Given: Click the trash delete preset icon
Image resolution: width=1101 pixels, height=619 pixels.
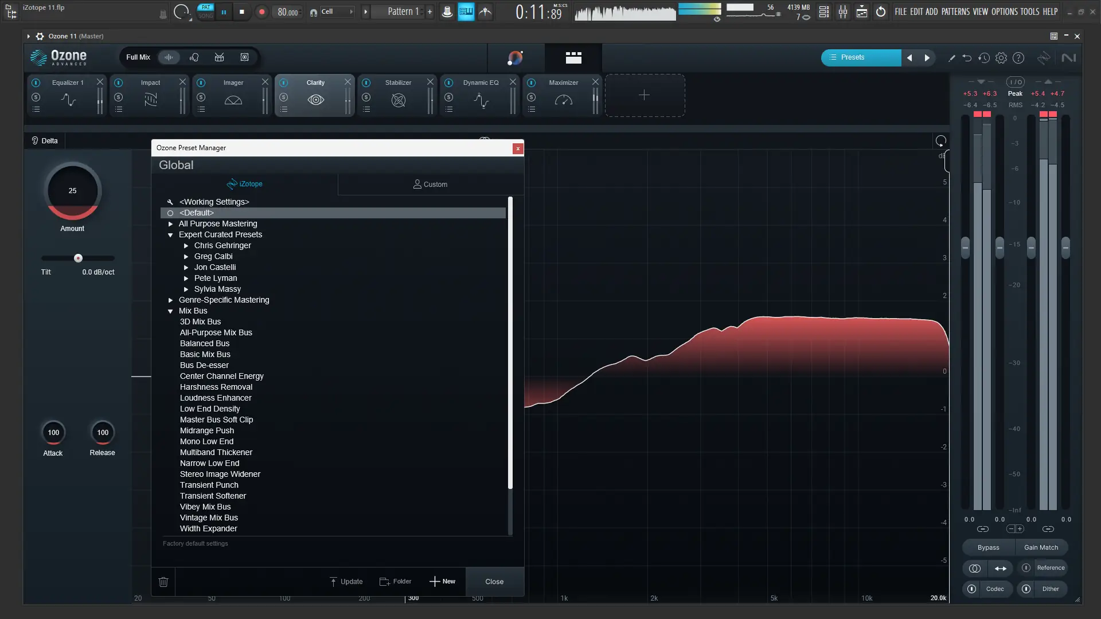Looking at the screenshot, I should point(163,582).
